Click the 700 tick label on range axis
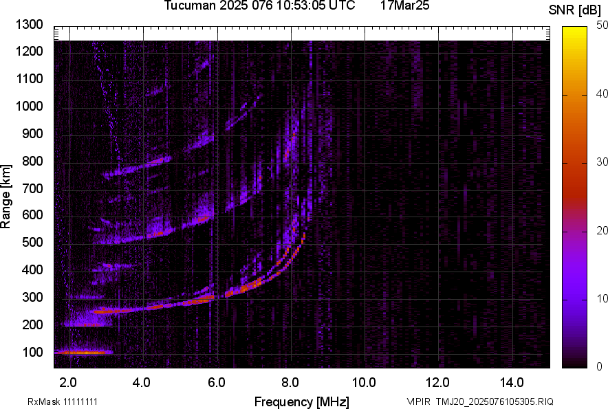608x409 pixels. [33, 188]
